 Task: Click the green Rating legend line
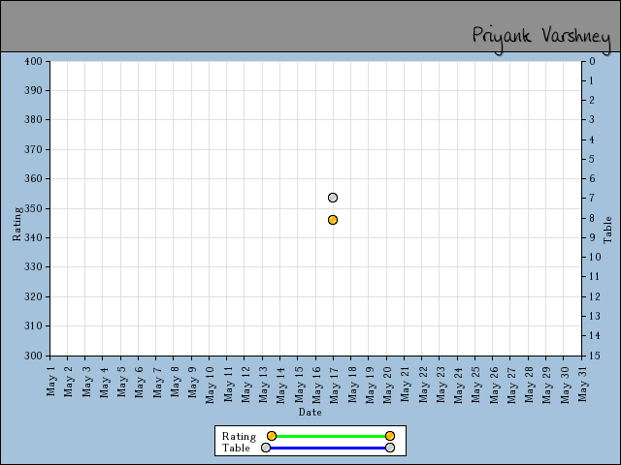click(330, 436)
